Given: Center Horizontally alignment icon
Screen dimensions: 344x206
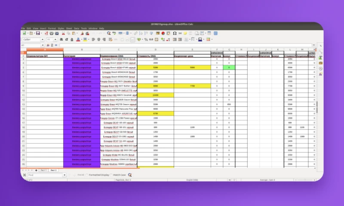Looking at the screenshot, I should pos(99,39).
